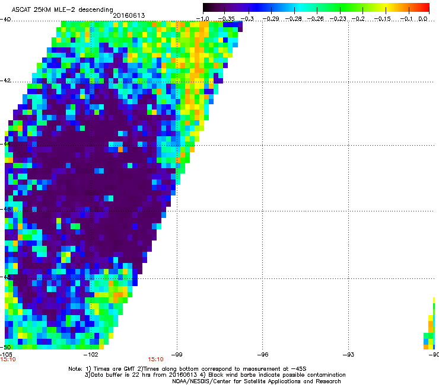
Task: Click the NOAA/NESDIS Center for Satellite Applications credit
Action: pos(256,381)
